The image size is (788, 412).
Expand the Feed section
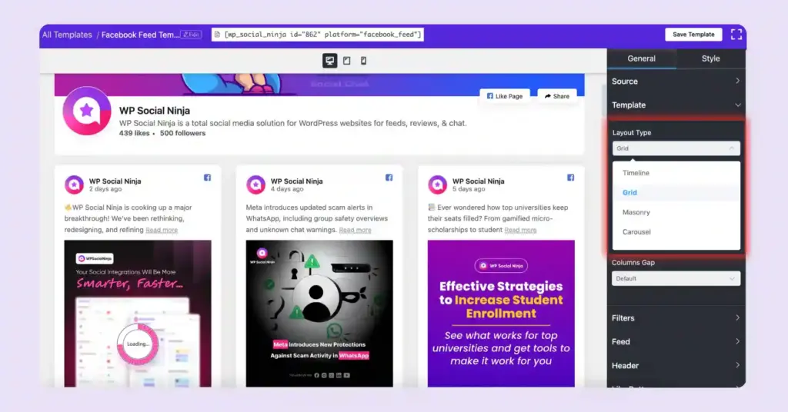pyautogui.click(x=676, y=341)
